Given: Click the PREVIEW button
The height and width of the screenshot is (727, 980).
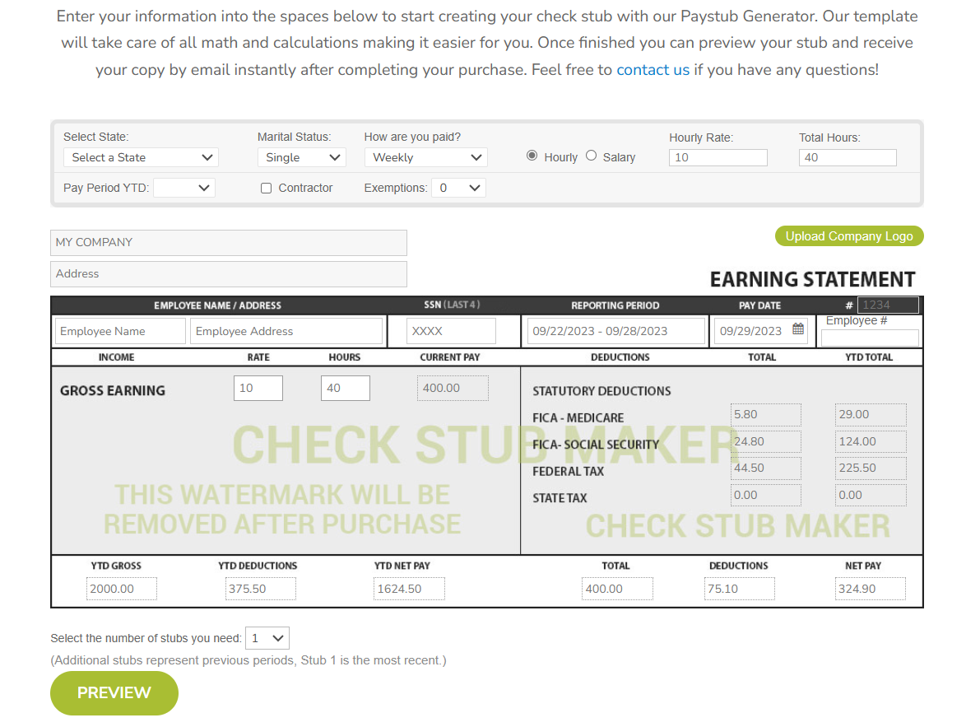Looking at the screenshot, I should pyautogui.click(x=114, y=692).
